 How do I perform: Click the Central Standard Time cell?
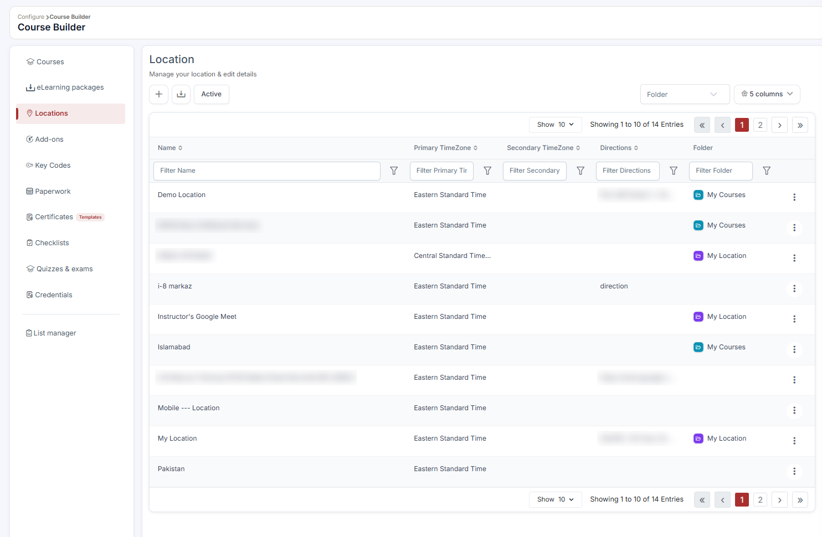pos(452,256)
